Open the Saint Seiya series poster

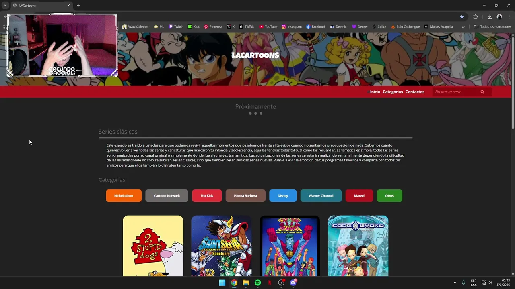point(221,246)
